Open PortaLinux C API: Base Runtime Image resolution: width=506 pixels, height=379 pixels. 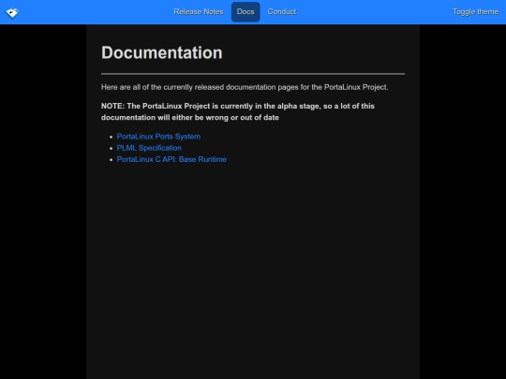point(171,159)
